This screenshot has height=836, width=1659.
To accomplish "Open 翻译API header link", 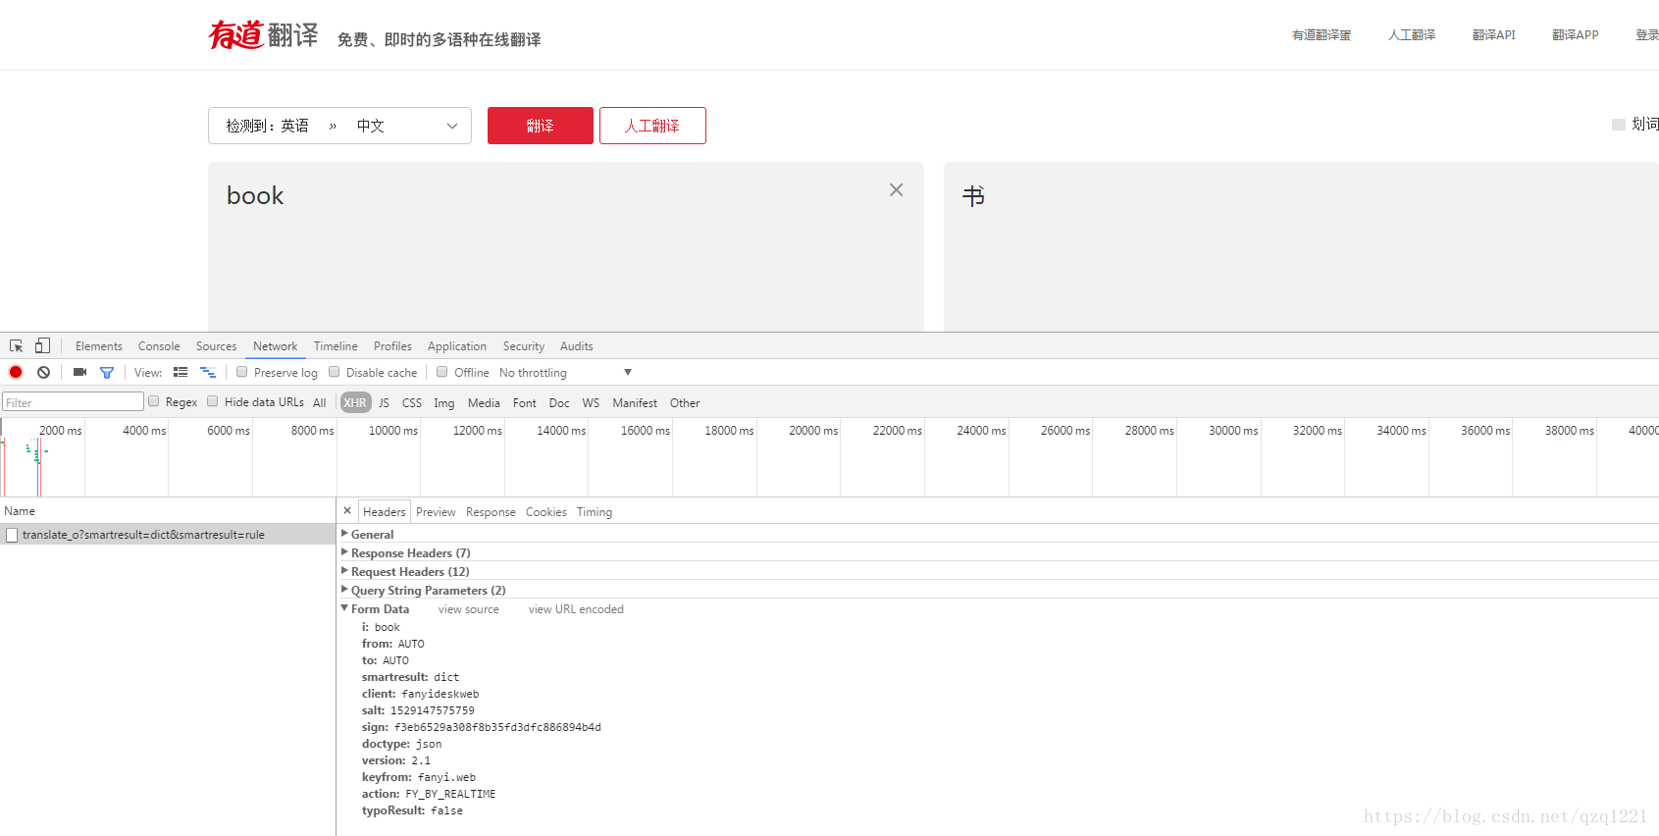I will (1493, 35).
